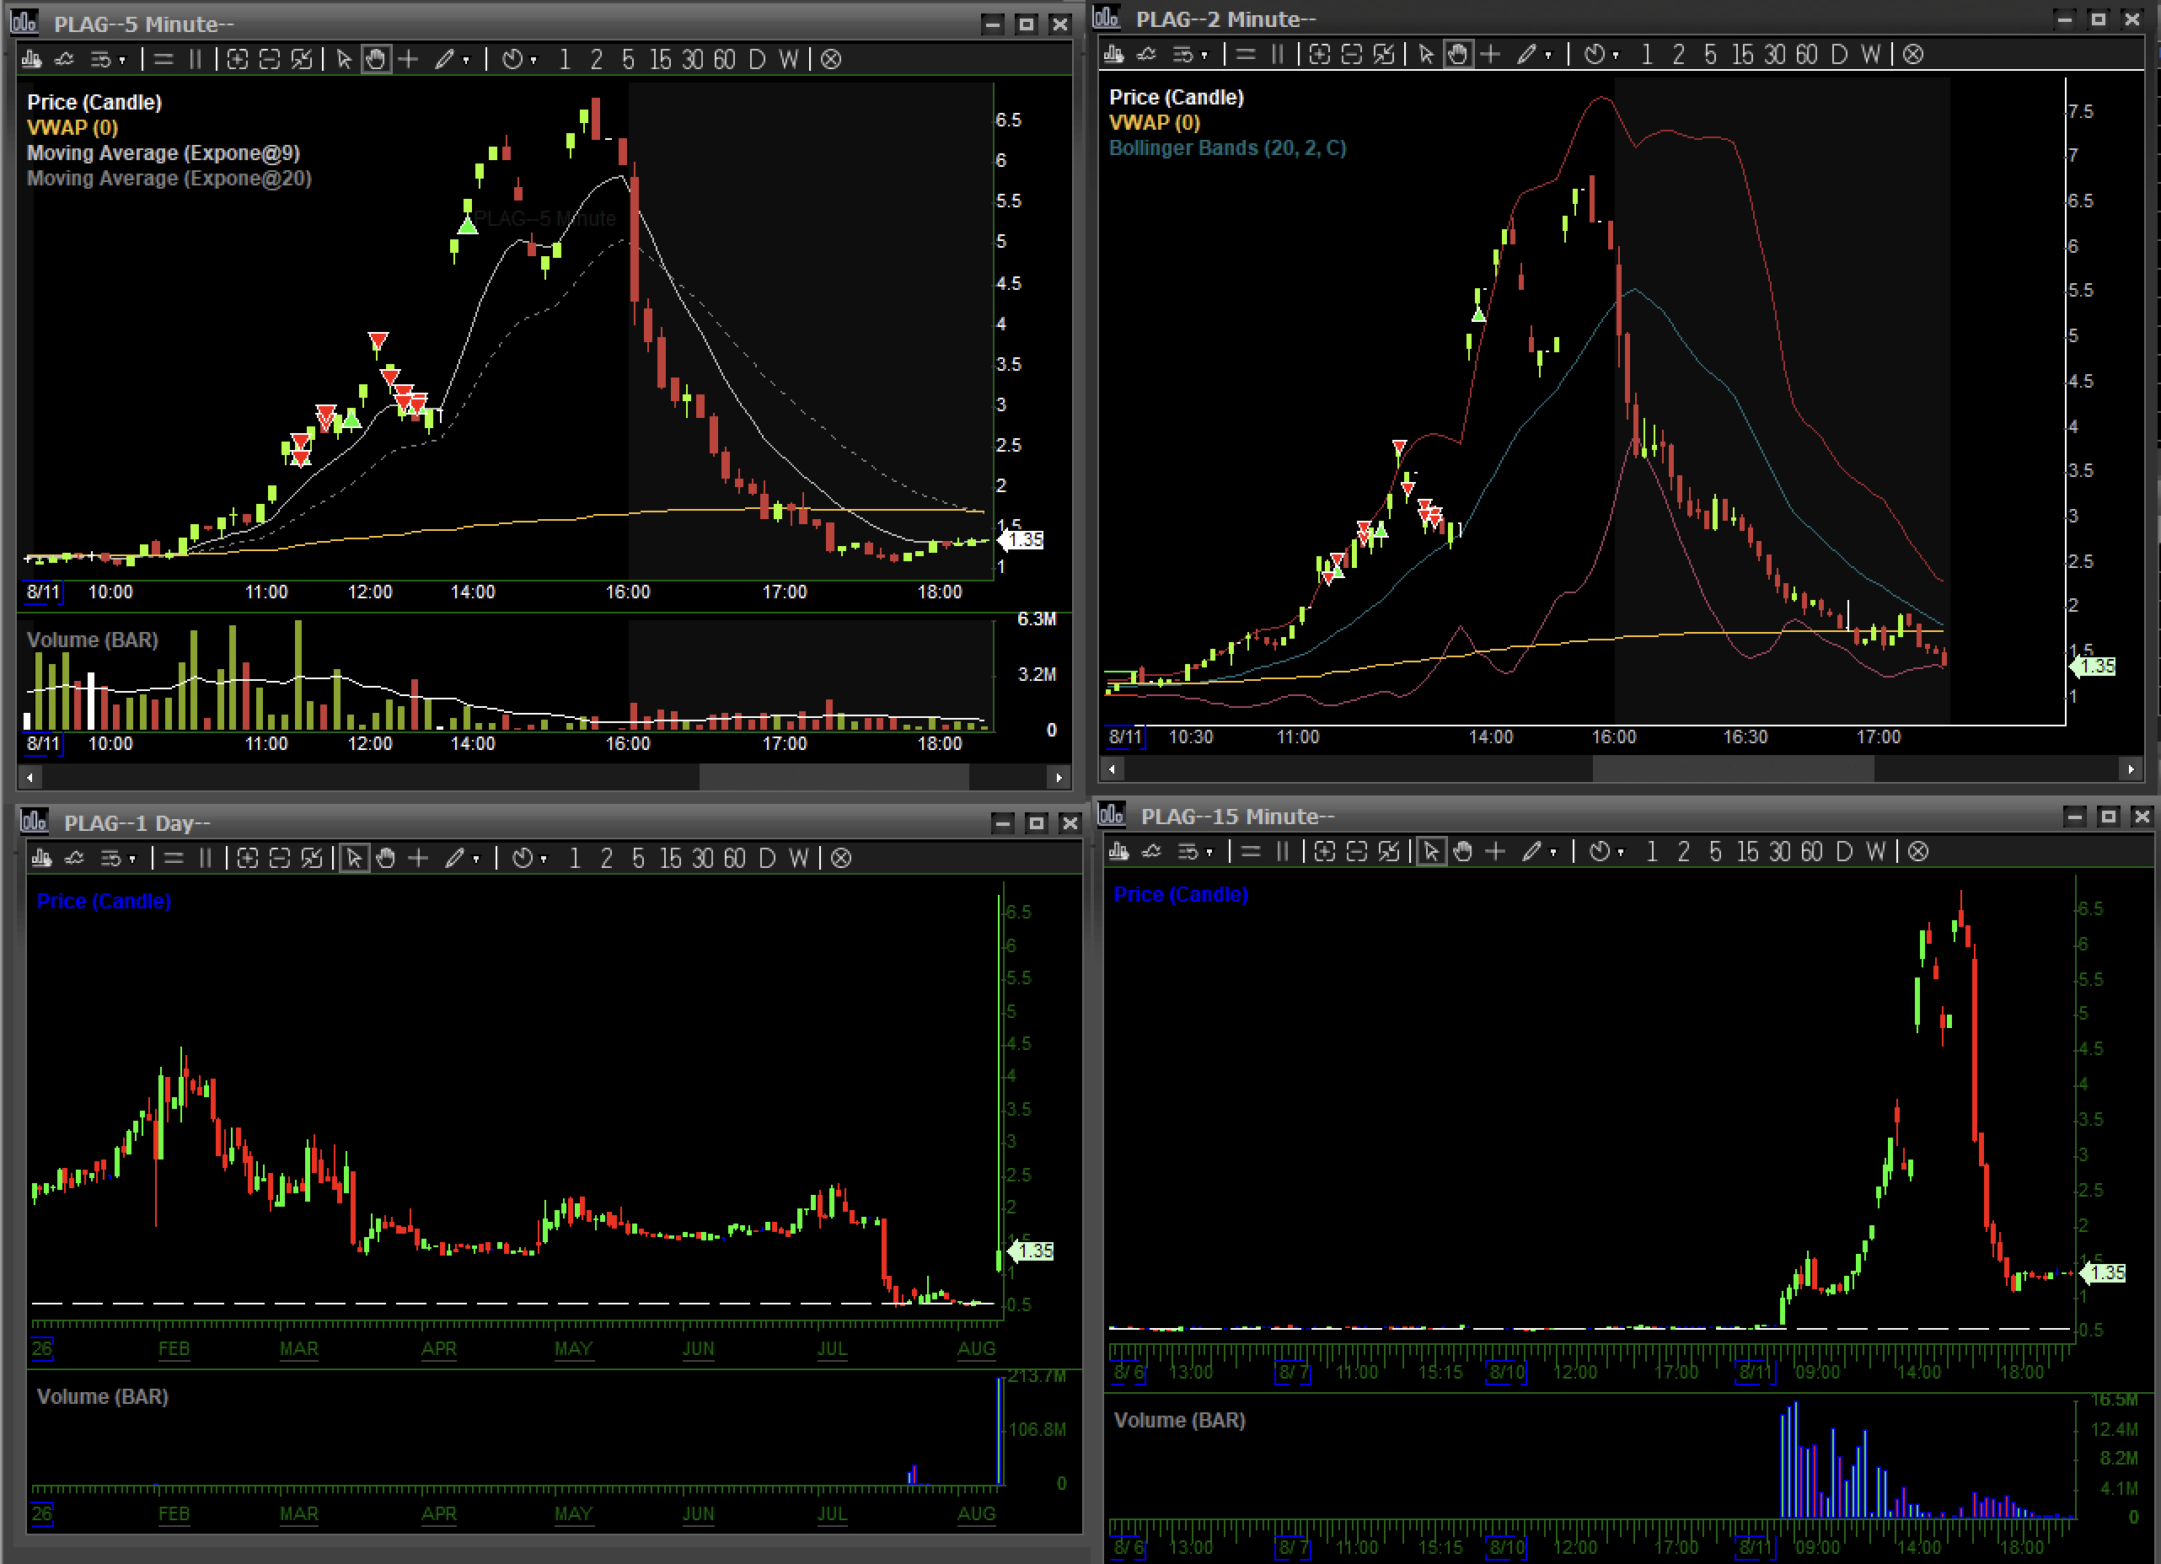Add vertical lines in the 15 Minute chart
2161x1564 pixels.
tap(1283, 852)
